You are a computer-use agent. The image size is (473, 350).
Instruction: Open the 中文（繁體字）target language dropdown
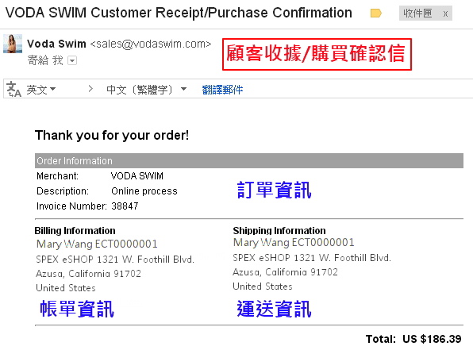click(x=146, y=90)
